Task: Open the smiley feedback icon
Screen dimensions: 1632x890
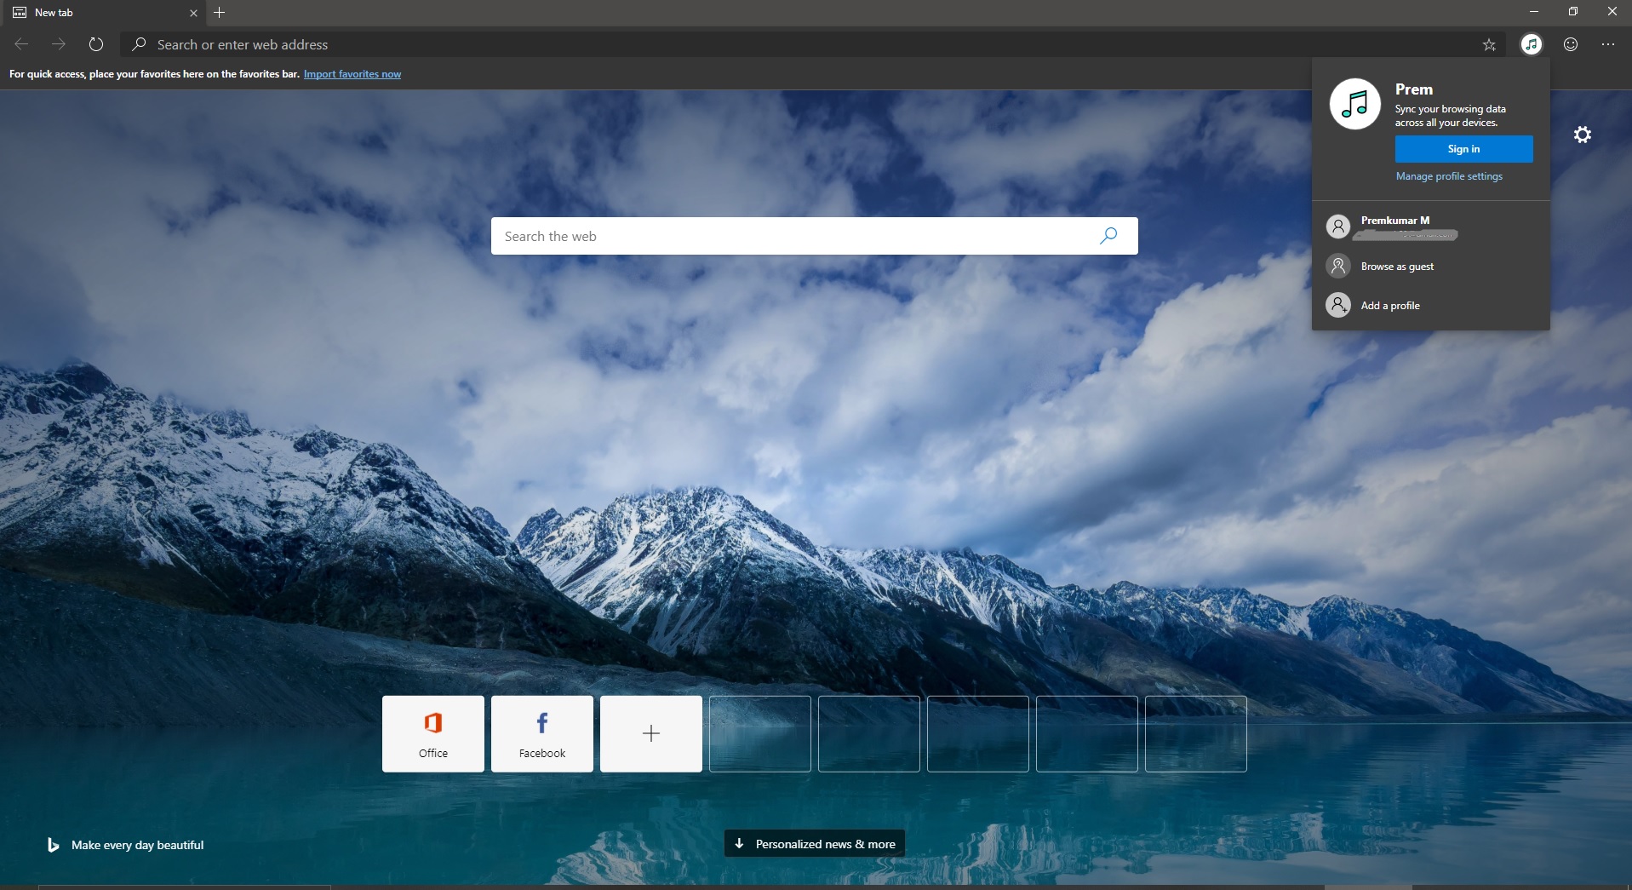Action: coord(1571,44)
